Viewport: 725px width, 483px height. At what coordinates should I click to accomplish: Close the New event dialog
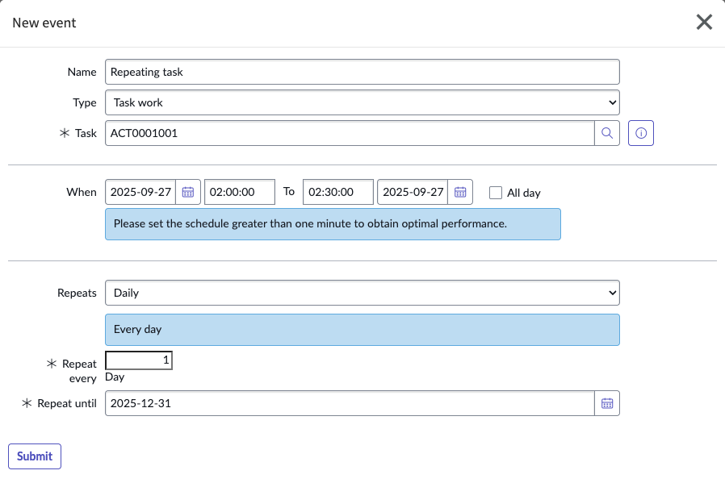(x=704, y=22)
